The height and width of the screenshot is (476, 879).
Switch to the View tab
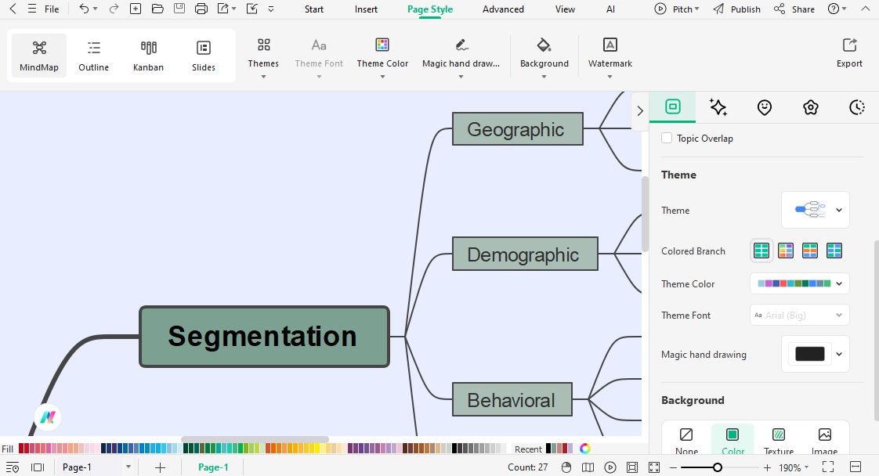tap(565, 9)
